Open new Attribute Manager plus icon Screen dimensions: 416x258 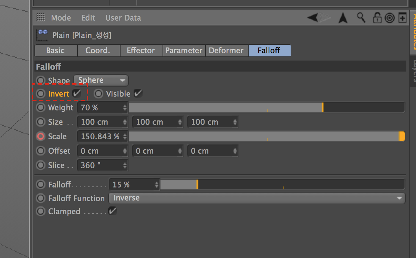pyautogui.click(x=402, y=18)
